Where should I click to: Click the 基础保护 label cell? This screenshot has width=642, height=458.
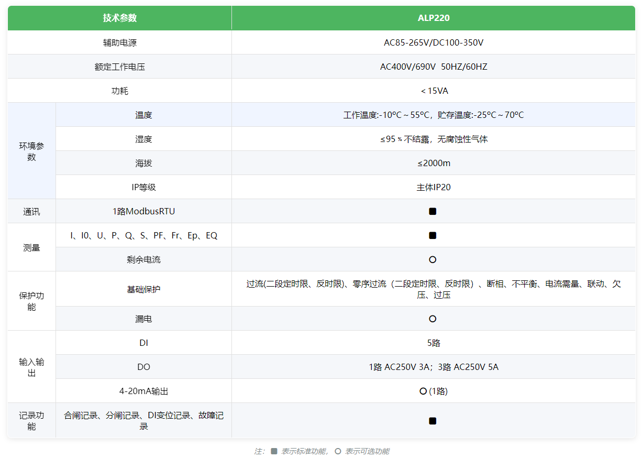143,289
